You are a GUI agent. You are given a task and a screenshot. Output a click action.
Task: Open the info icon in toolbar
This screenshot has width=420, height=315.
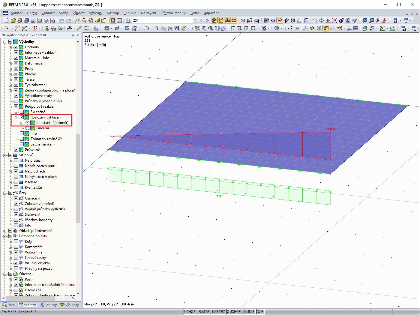tap(341, 20)
